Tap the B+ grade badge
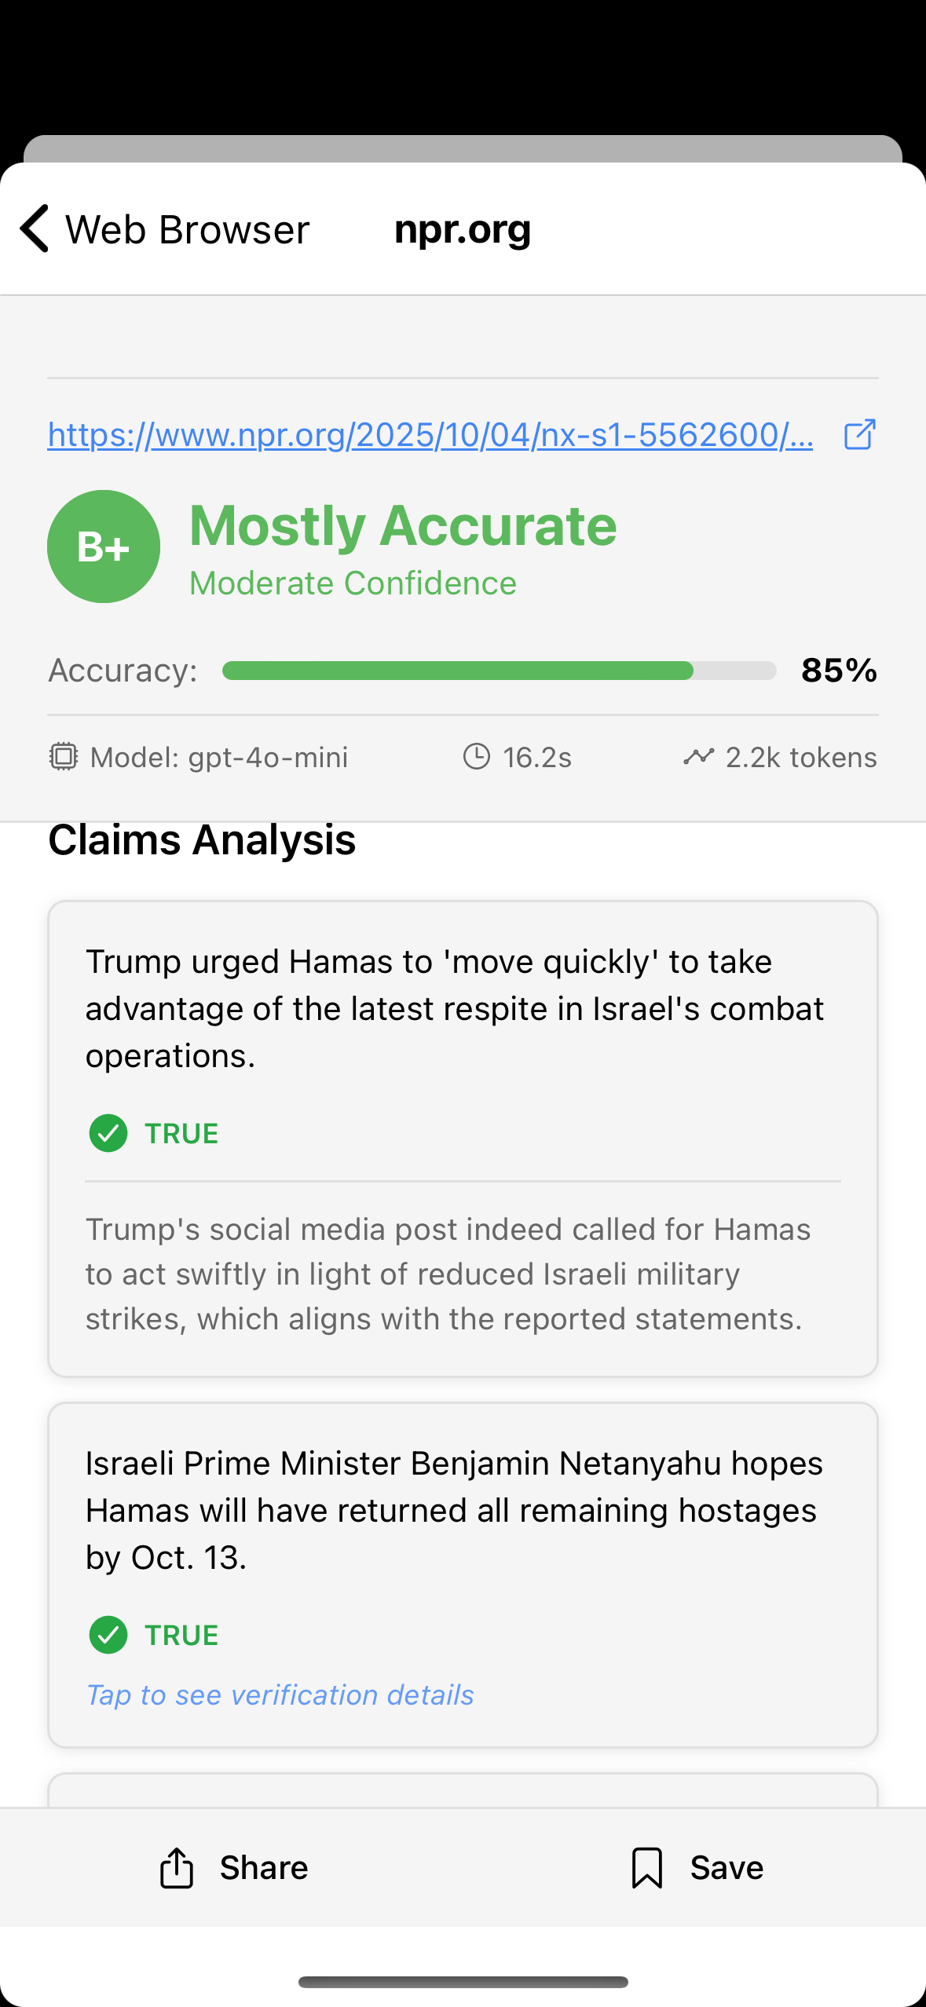This screenshot has width=926, height=2007. (104, 547)
